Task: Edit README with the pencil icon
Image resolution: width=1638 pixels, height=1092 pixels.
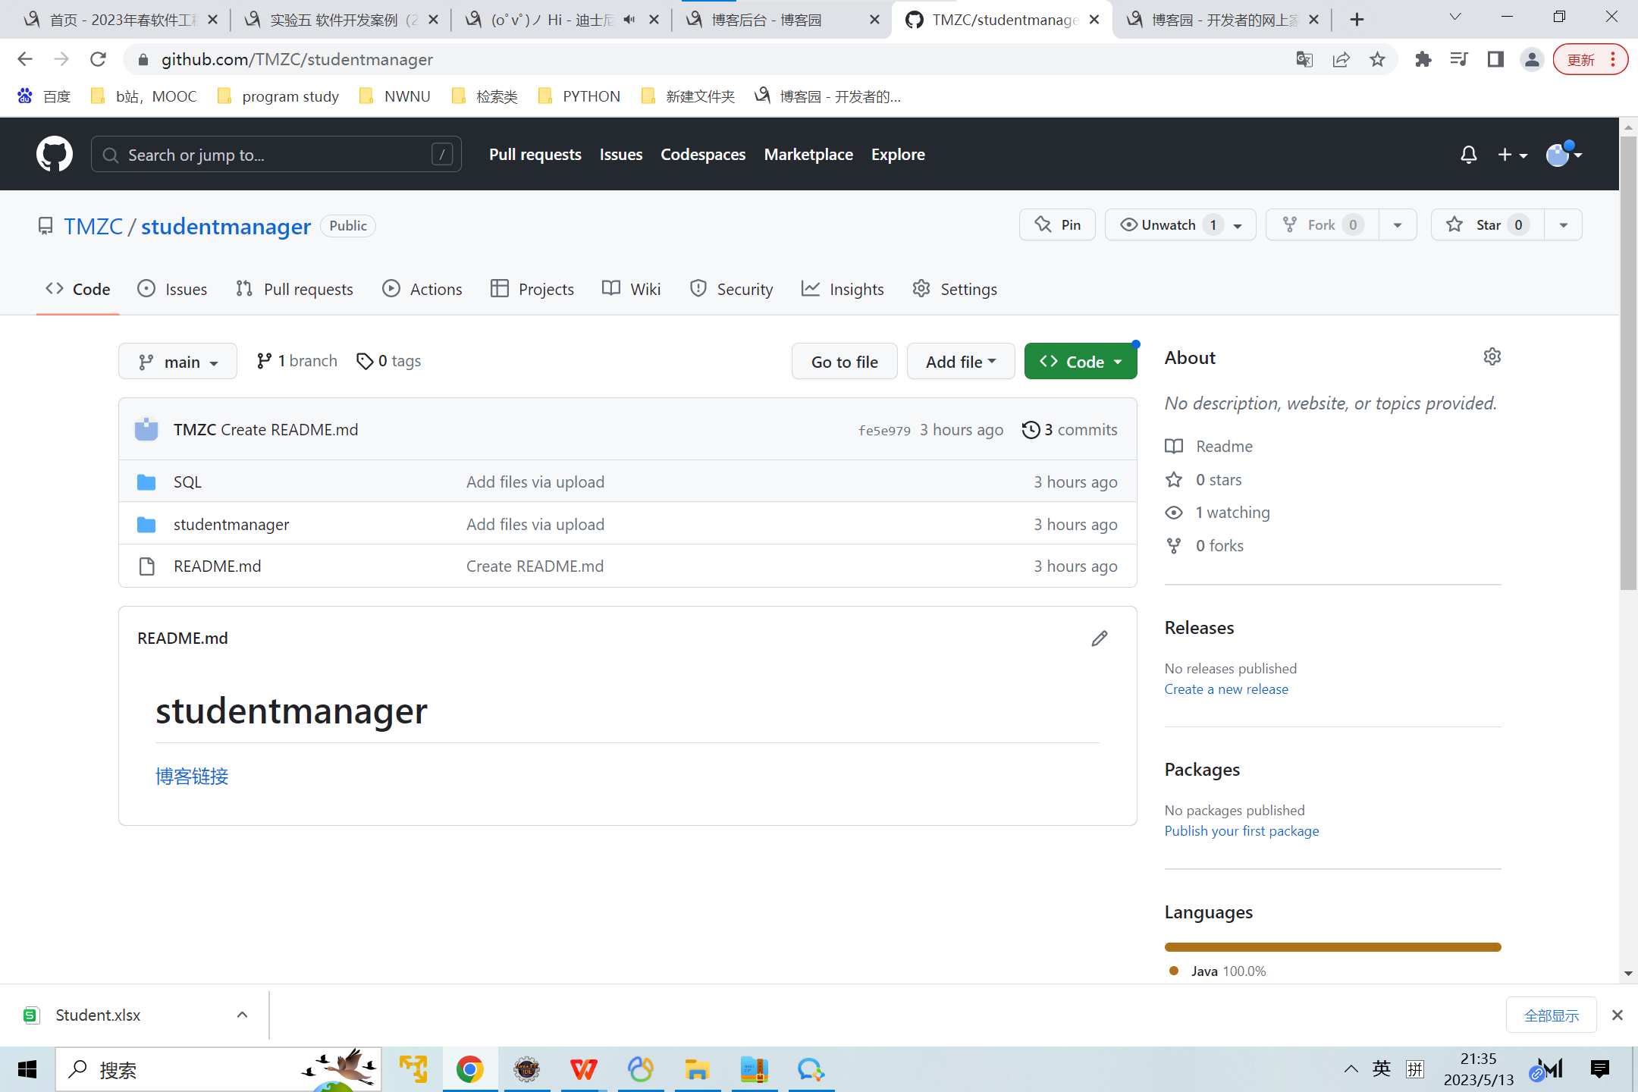Action: click(1099, 639)
